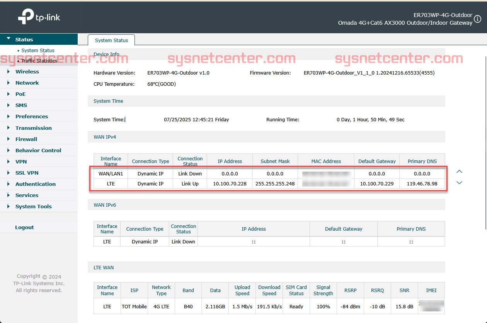Image resolution: width=487 pixels, height=323 pixels.
Task: Click the 'MAC Address' column header
Action: (x=326, y=161)
